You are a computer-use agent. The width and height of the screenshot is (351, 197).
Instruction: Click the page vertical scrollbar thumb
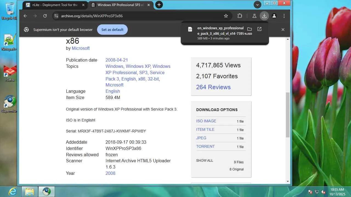point(288,115)
